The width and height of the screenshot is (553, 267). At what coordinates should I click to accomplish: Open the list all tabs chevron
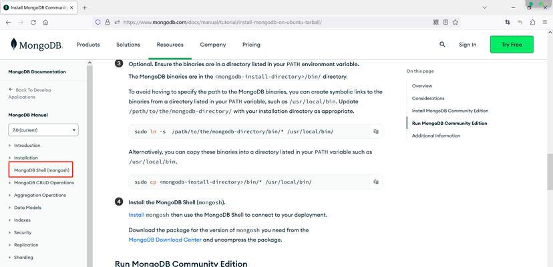pyautogui.click(x=485, y=7)
